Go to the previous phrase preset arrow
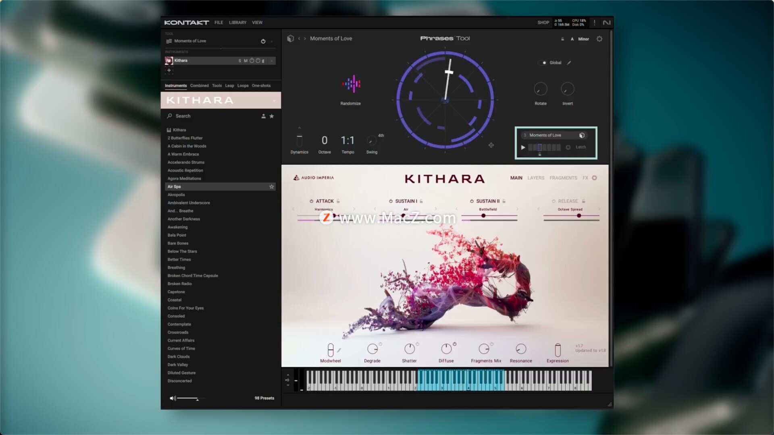 pyautogui.click(x=299, y=39)
